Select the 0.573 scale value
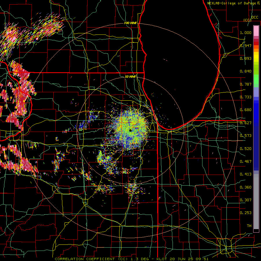The width and height of the screenshot is (261, 261). [x=246, y=136]
